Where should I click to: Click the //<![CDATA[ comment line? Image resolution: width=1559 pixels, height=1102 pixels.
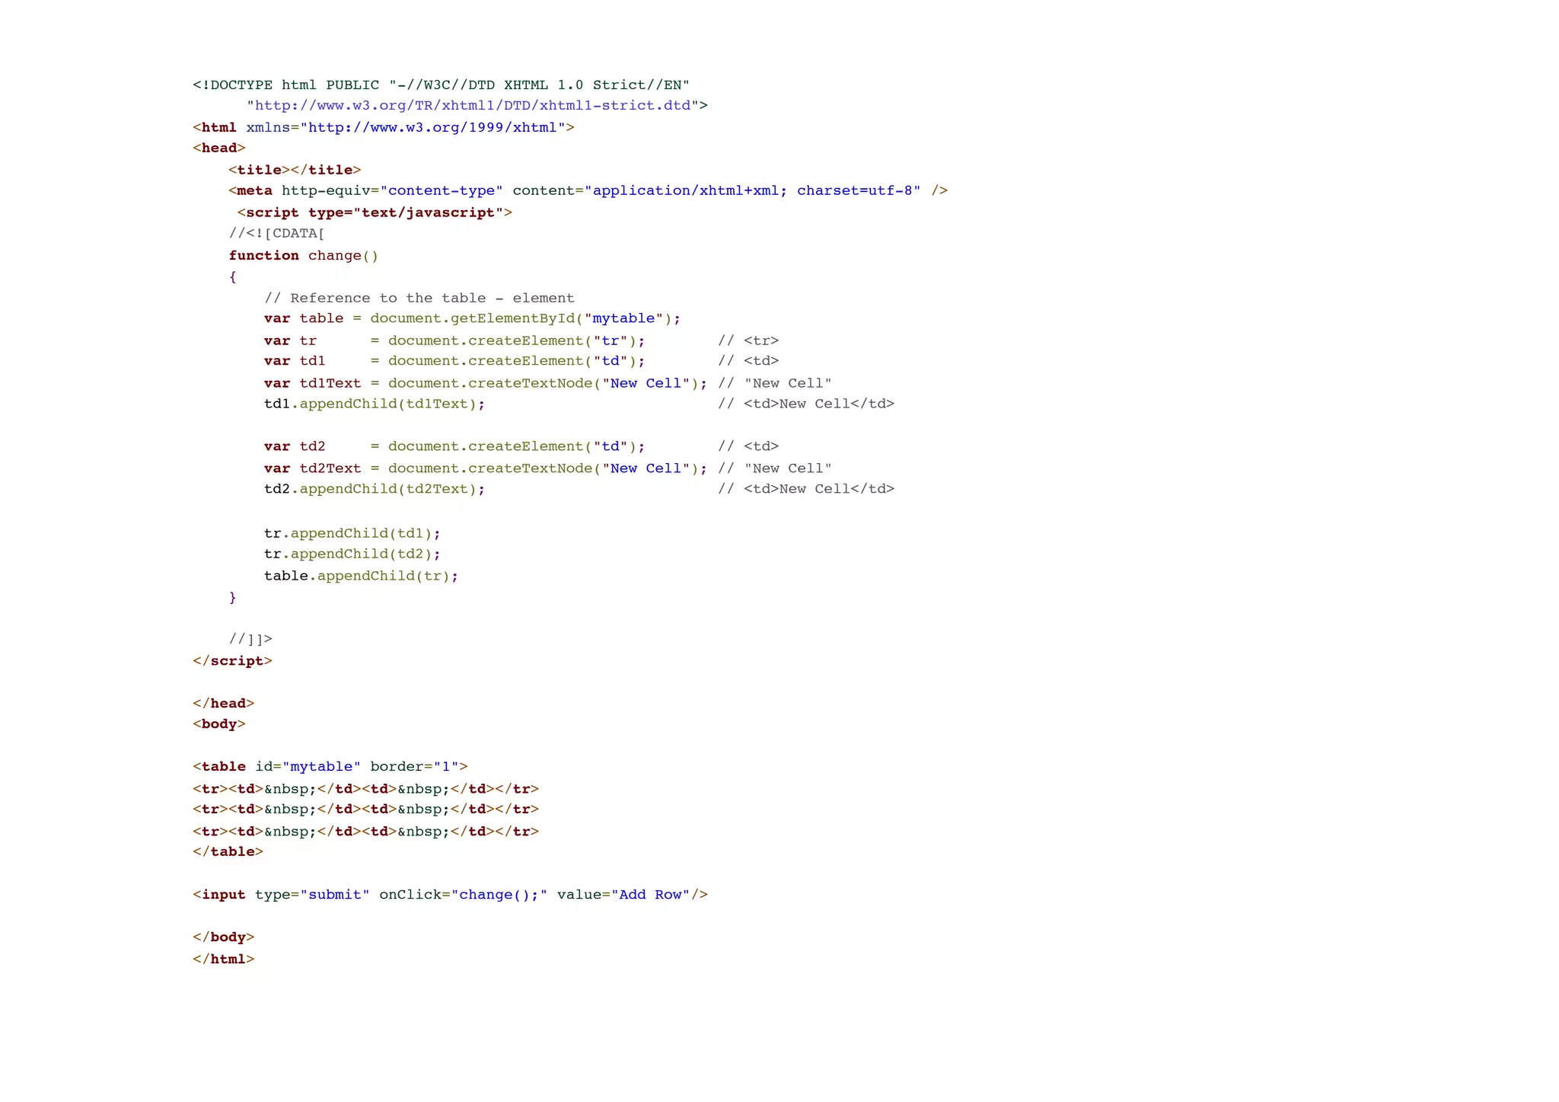(x=277, y=233)
